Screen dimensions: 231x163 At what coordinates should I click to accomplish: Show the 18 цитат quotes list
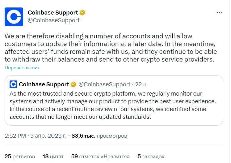tap(53, 157)
